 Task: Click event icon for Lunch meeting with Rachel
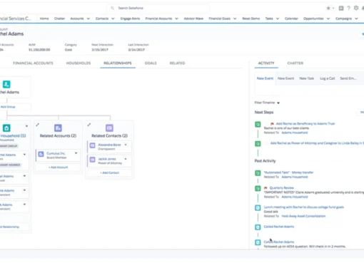(258, 208)
